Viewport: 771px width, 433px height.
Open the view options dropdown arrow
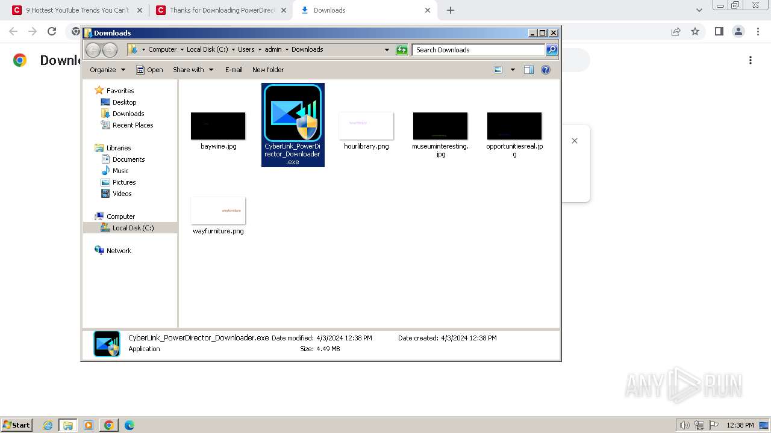pos(513,70)
